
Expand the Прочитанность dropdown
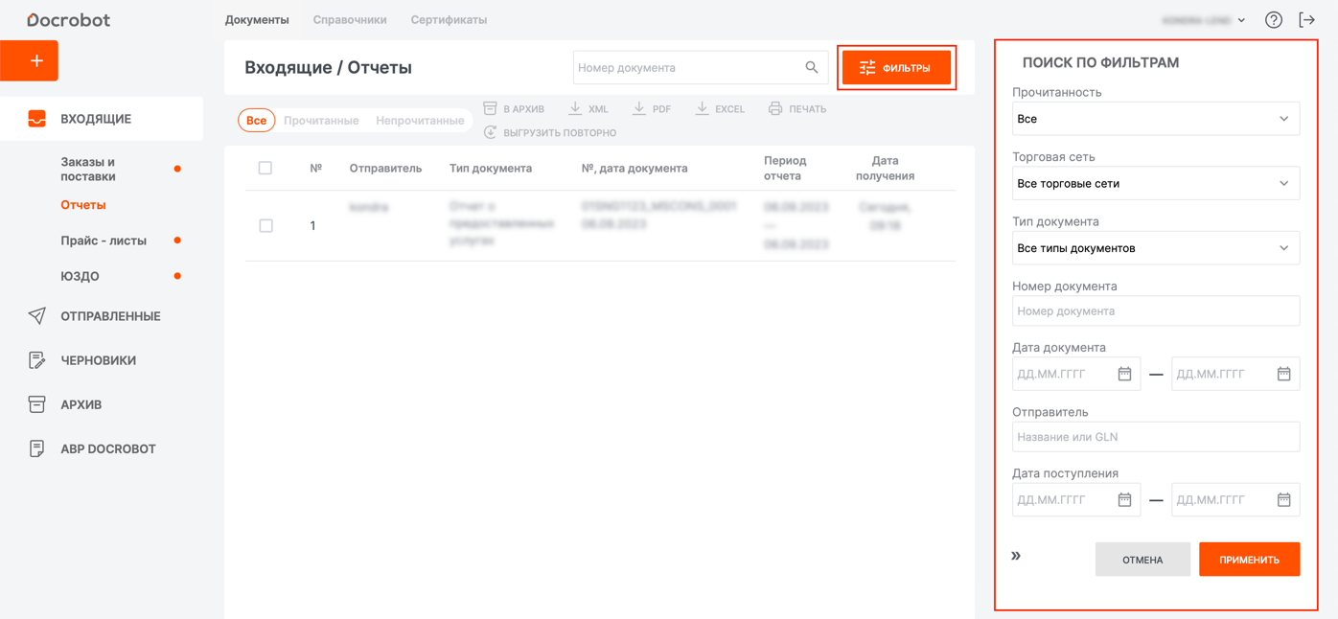coord(1155,119)
